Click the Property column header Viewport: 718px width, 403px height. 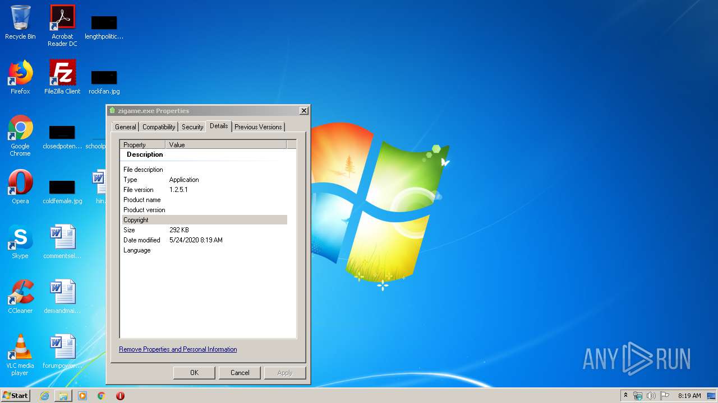pos(143,144)
